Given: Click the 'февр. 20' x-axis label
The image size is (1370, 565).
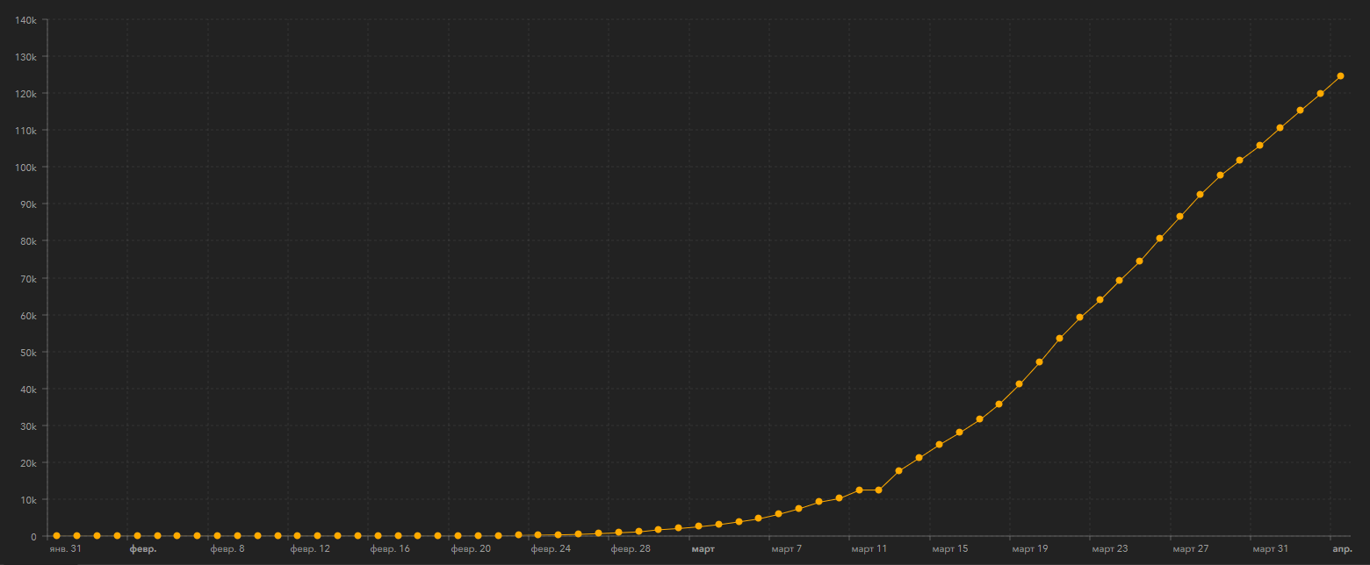Looking at the screenshot, I should tap(471, 549).
